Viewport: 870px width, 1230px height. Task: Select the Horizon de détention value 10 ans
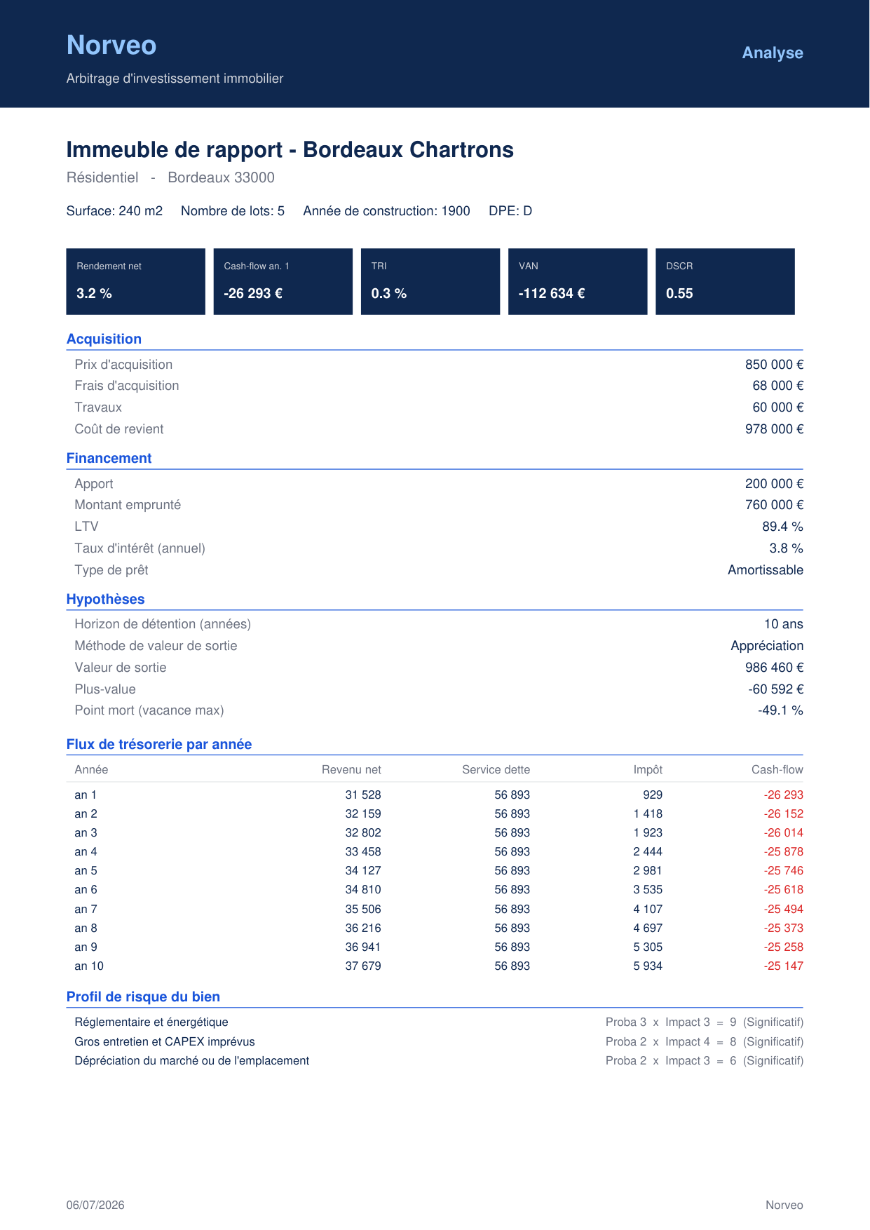(x=784, y=624)
